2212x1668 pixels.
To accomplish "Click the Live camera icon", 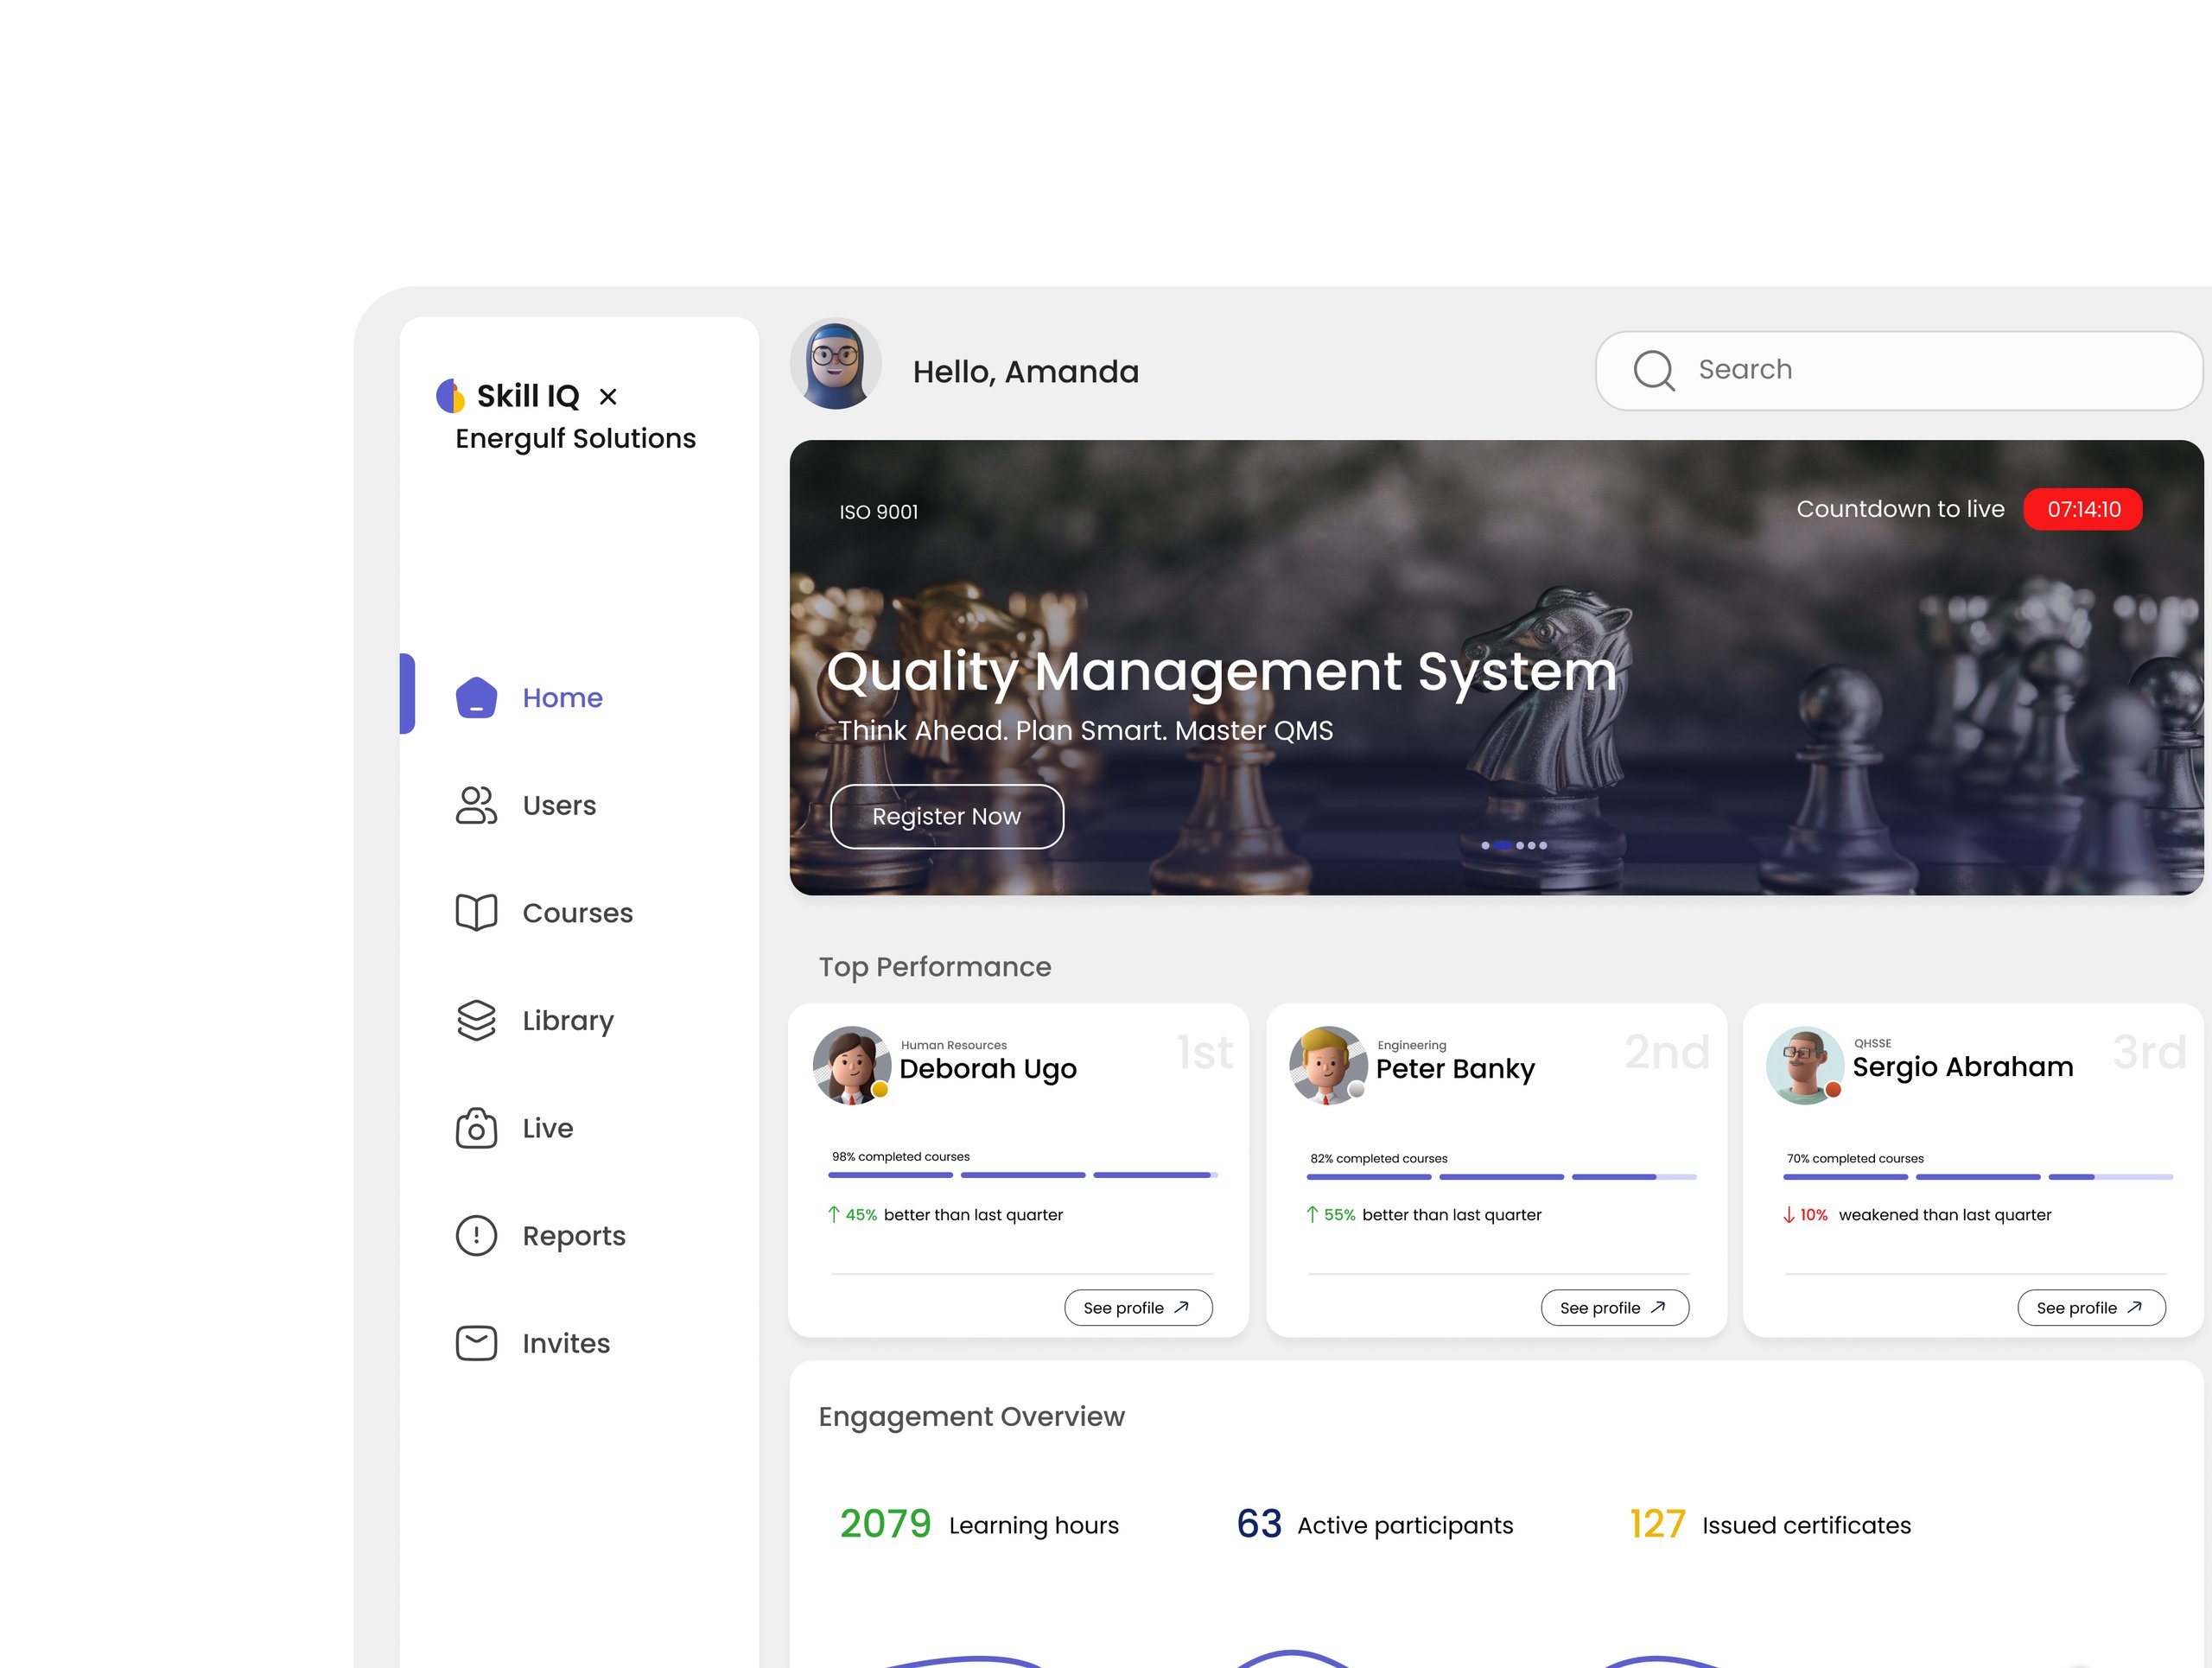I will (x=476, y=1128).
